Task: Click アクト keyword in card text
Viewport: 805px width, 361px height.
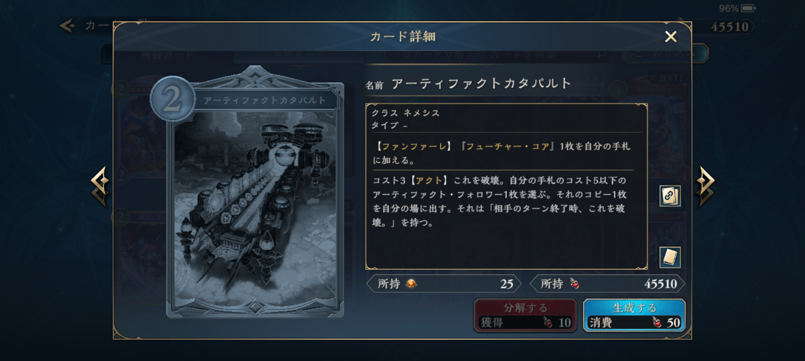Action: 429,180
